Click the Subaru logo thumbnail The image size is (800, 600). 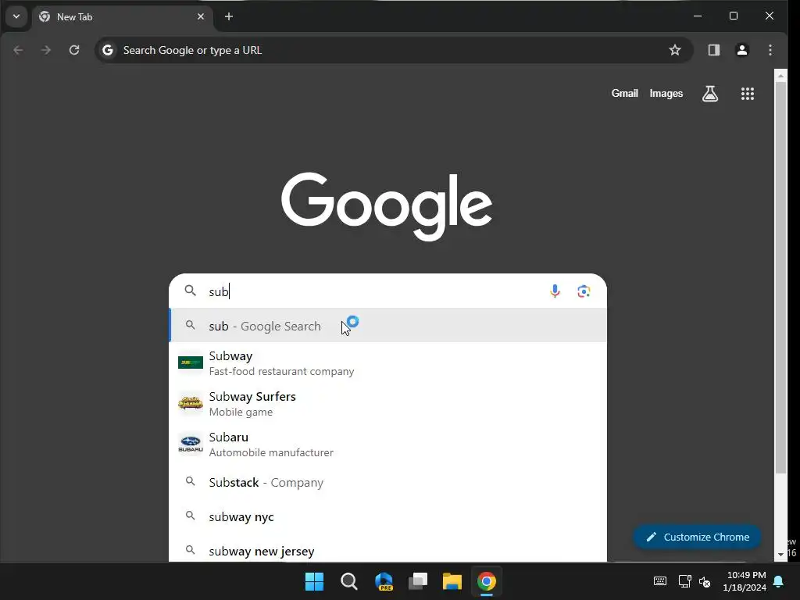coord(191,444)
